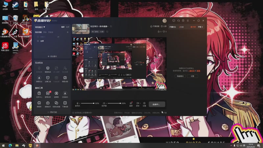The height and width of the screenshot is (148, 263).
Task: Switch to 竖屏 portrait tab
Action: (x=68, y=27)
